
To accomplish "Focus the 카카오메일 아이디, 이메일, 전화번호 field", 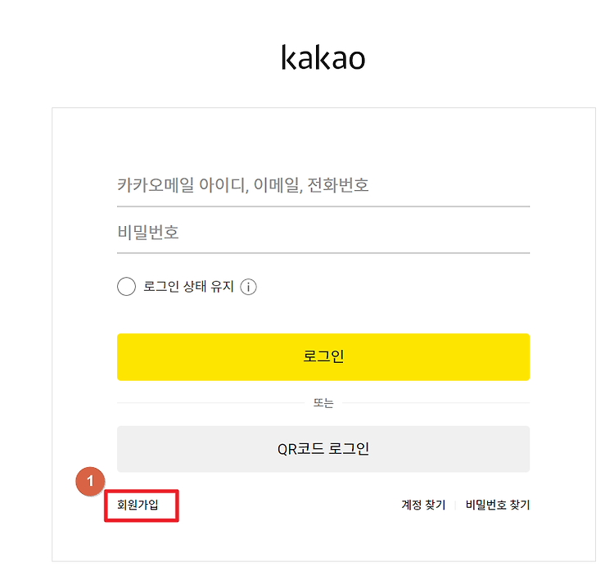I will point(323,185).
